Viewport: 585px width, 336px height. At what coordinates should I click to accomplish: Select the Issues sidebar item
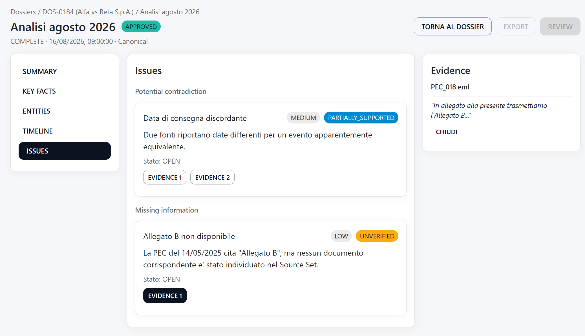tap(65, 151)
